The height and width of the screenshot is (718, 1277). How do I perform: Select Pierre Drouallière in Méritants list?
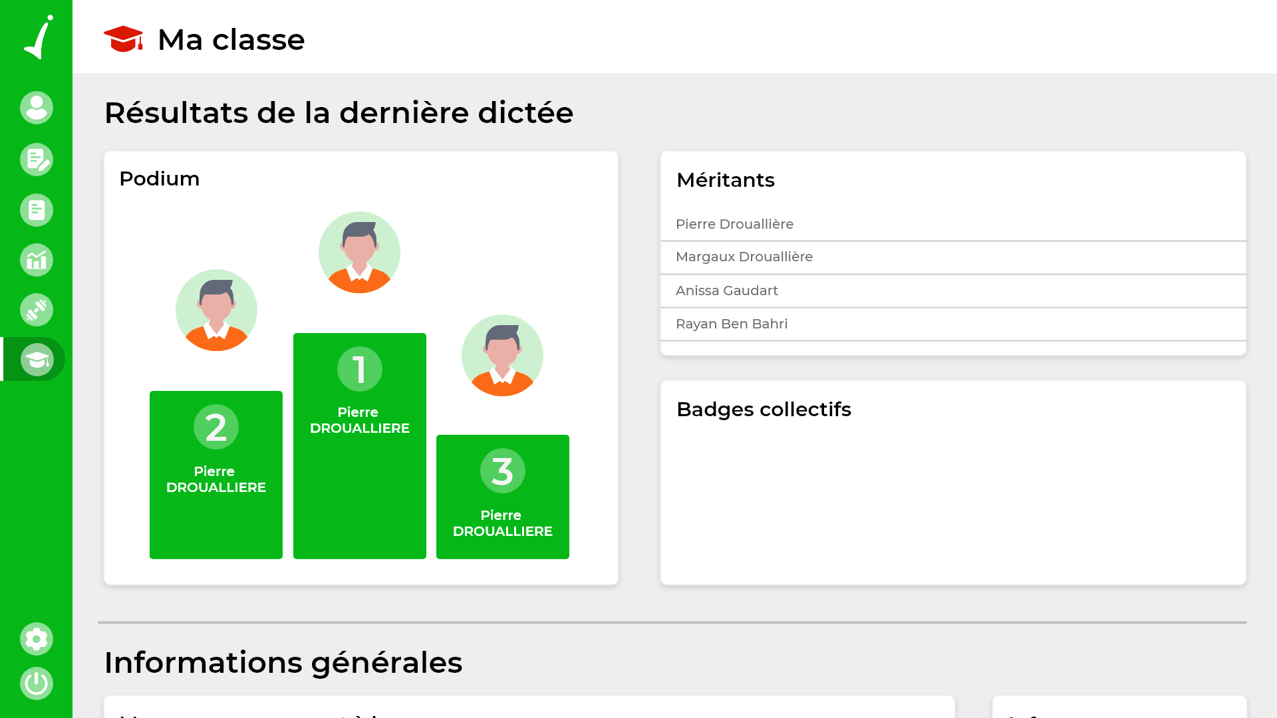coord(734,224)
